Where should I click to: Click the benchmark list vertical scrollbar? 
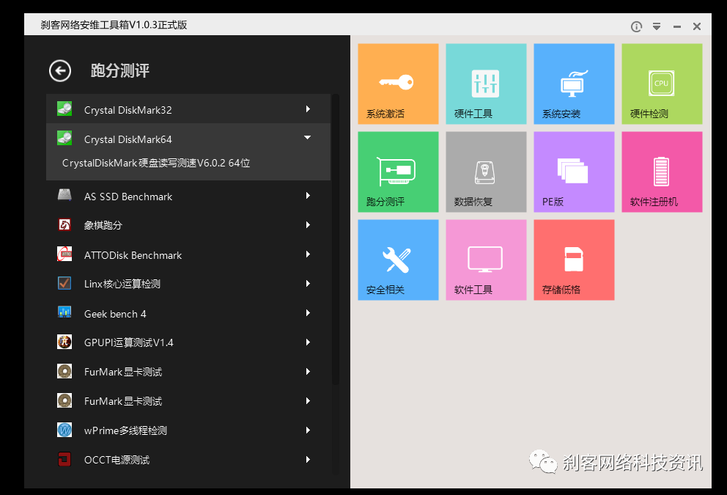336,239
